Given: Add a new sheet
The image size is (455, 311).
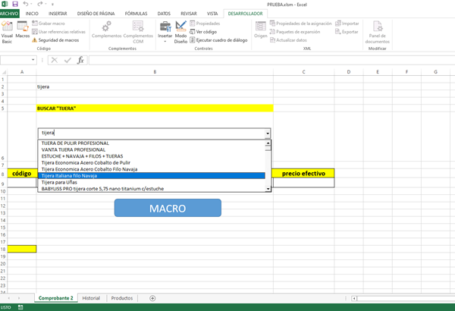Looking at the screenshot, I should pyautogui.click(x=152, y=298).
